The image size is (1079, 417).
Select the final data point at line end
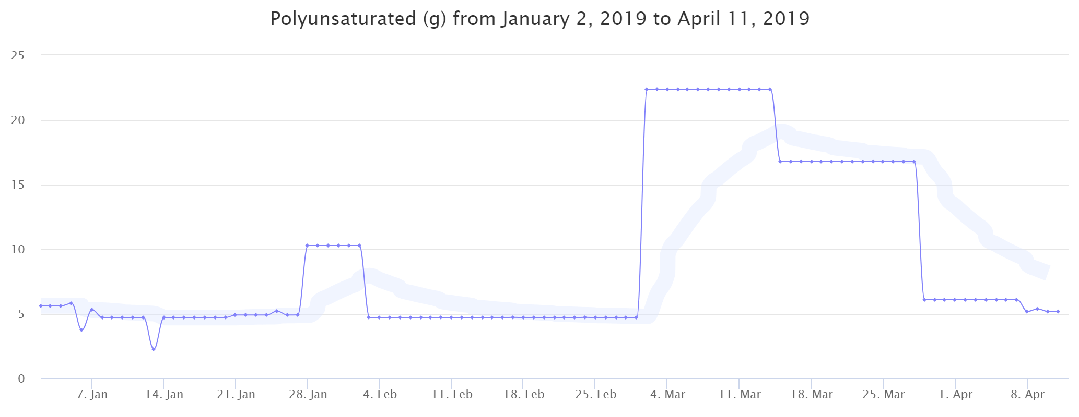coord(1058,312)
